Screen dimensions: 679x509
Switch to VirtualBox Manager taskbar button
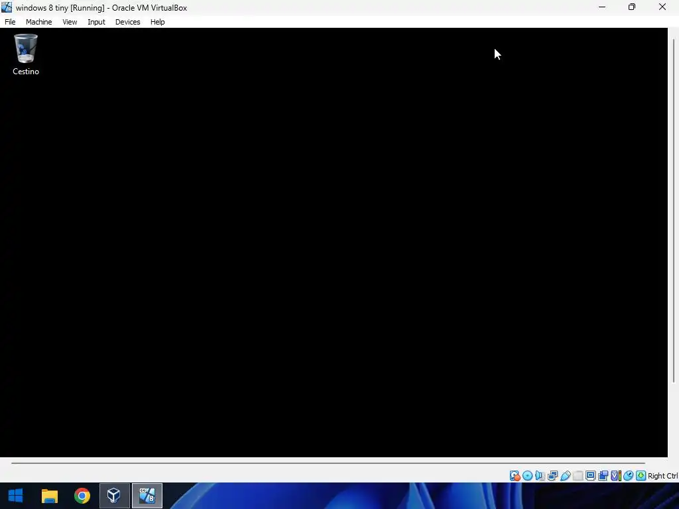click(114, 496)
